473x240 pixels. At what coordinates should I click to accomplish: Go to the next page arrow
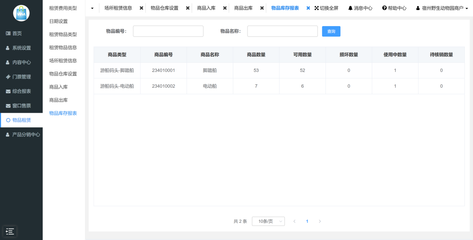tap(320, 221)
